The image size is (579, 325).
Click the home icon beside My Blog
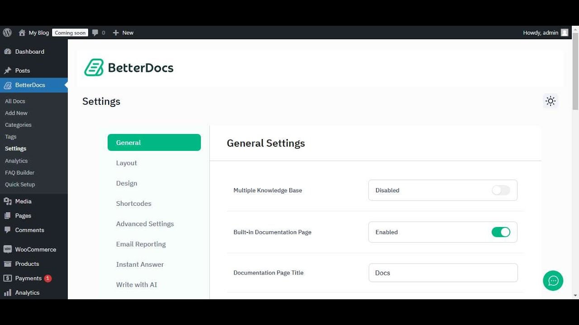pyautogui.click(x=22, y=32)
